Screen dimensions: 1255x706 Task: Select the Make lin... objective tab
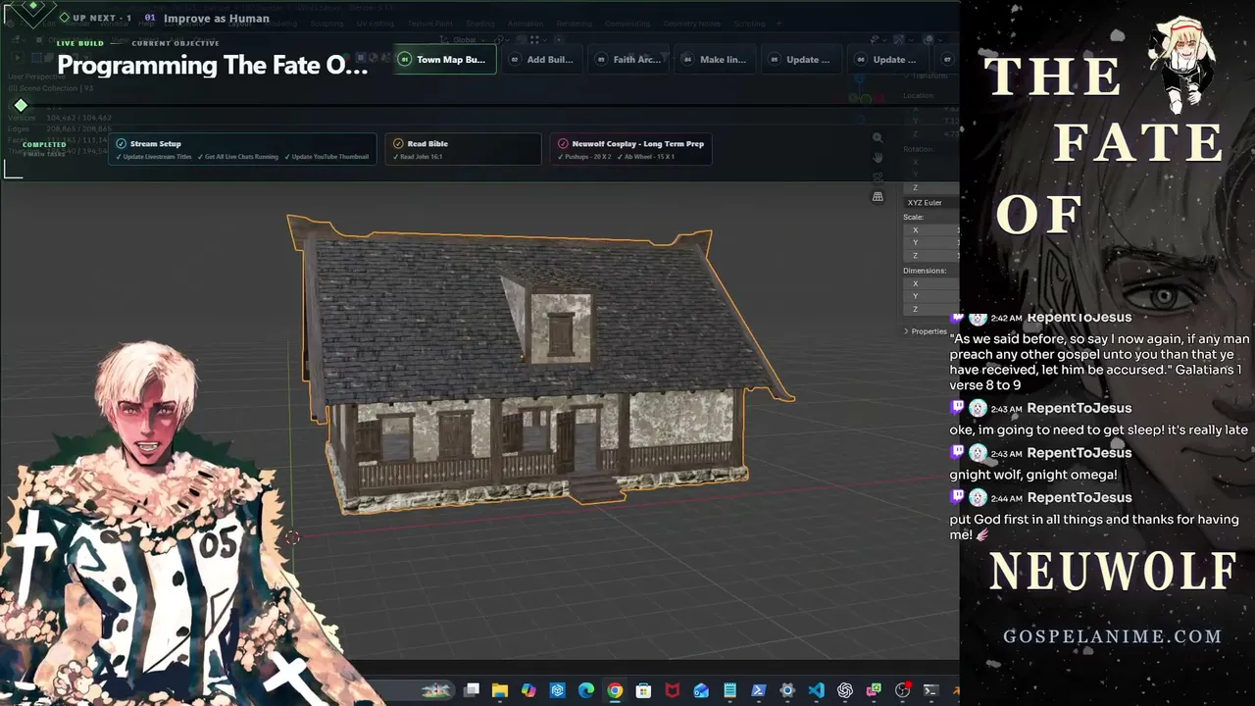pos(717,60)
